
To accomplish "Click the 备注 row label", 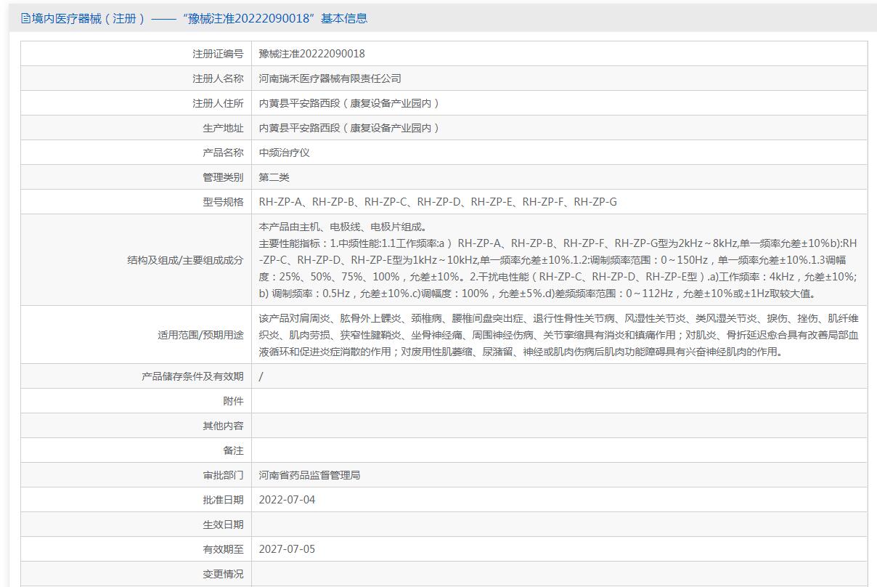I will (233, 450).
